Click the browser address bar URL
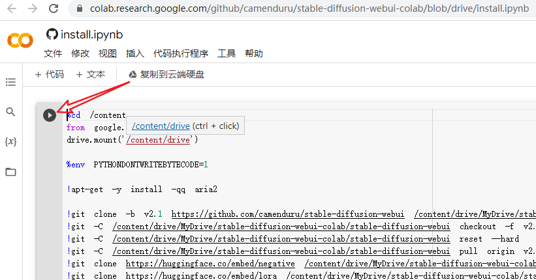Viewport: 536px width, 280px height. click(x=309, y=8)
